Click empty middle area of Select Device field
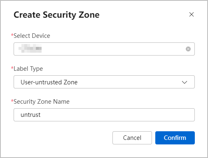The width and height of the screenshot is (208, 158). tap(112, 49)
